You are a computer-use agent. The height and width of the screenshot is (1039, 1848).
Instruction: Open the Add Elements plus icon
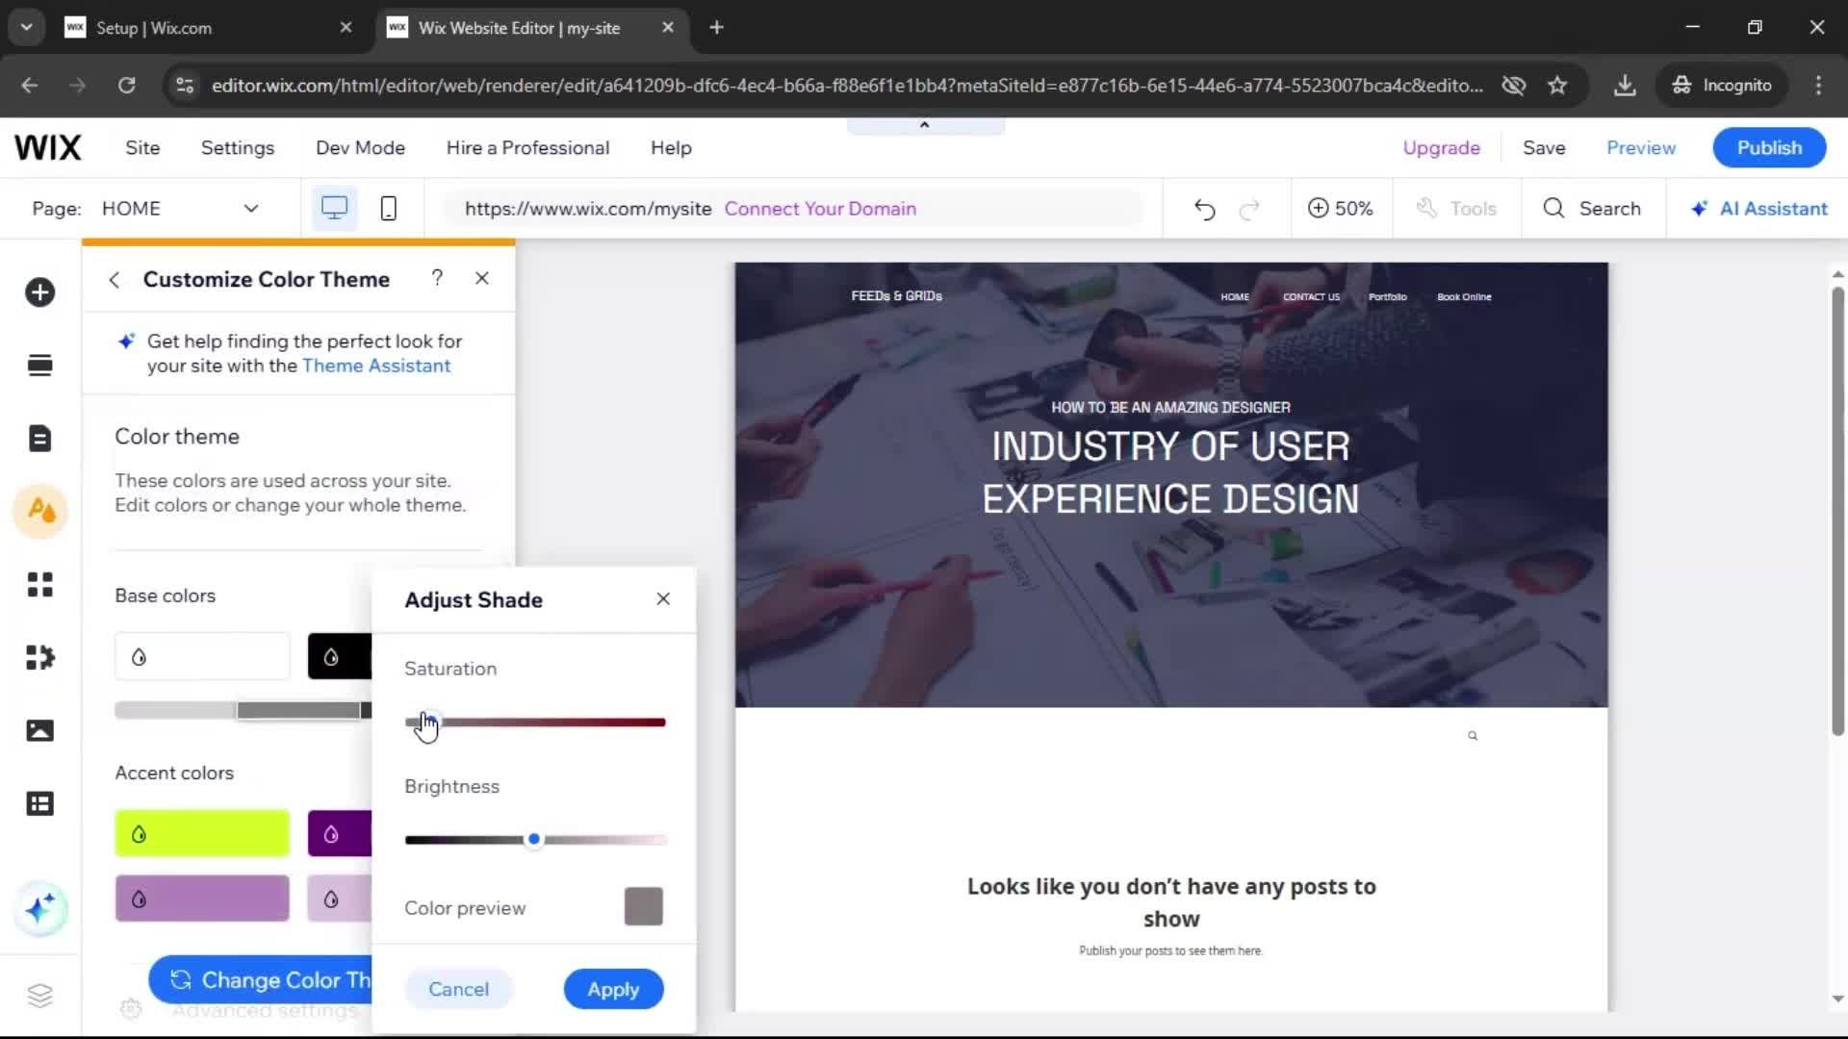pos(39,292)
